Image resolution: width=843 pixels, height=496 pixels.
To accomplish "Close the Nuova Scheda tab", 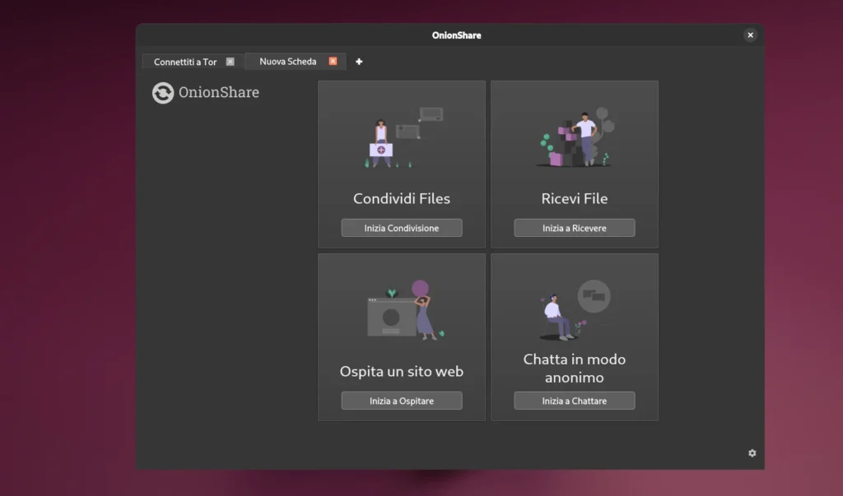I will 333,60.
